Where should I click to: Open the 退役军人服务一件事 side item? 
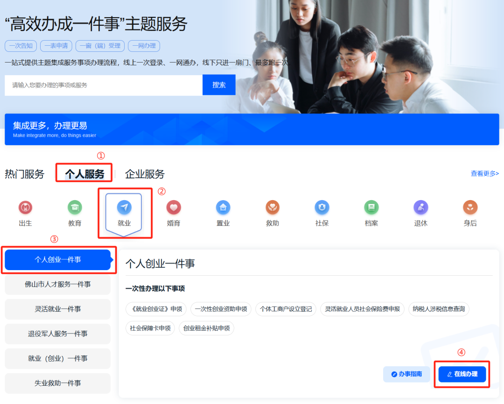pyautogui.click(x=58, y=334)
